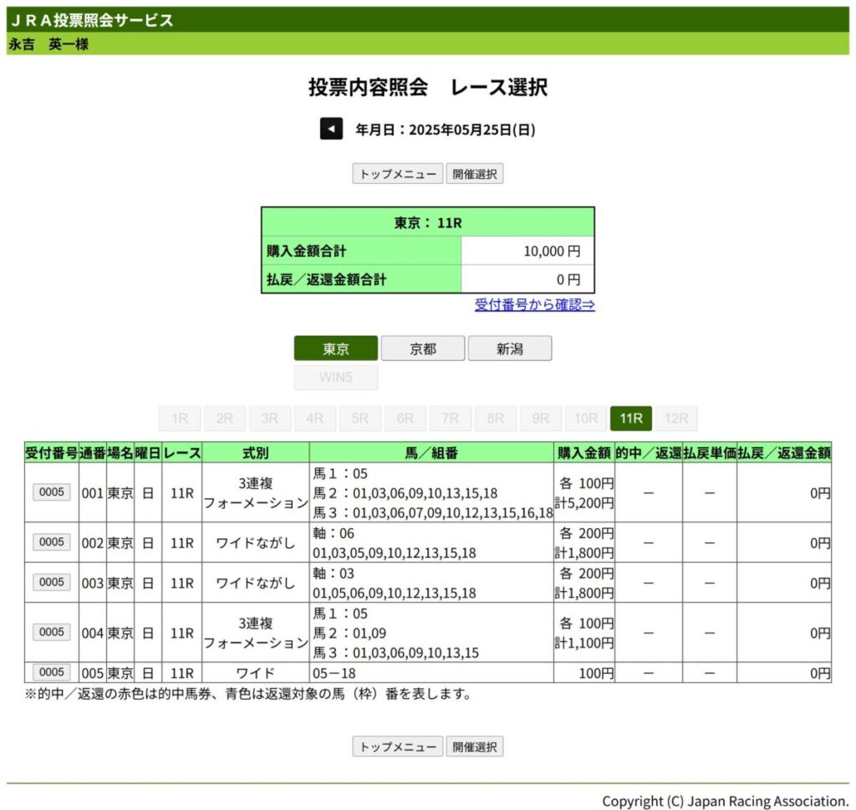The height and width of the screenshot is (810, 856).
Task: Click the black back arrow beside the date
Action: (331, 130)
